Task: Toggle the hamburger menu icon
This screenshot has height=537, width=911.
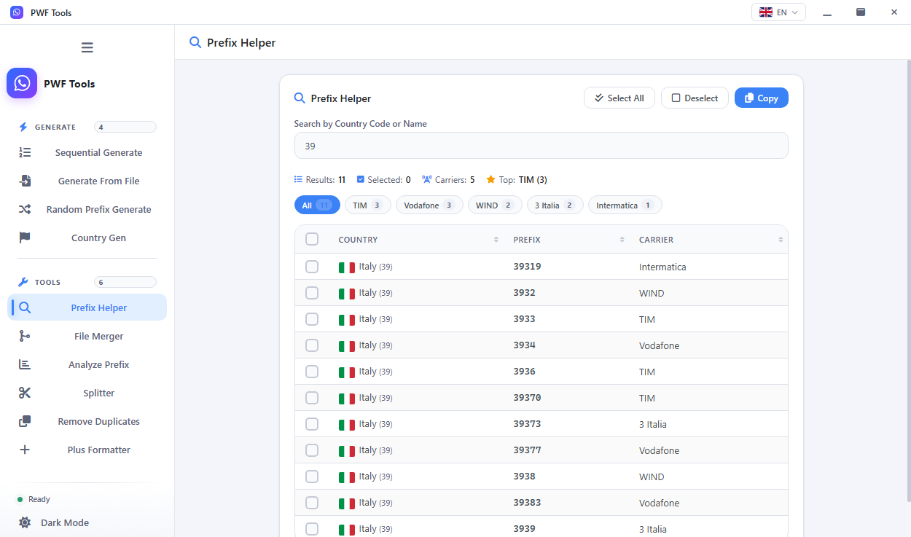Action: click(87, 47)
